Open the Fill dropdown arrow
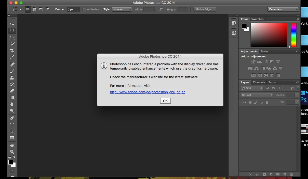This screenshot has width=308, height=179. (297, 102)
